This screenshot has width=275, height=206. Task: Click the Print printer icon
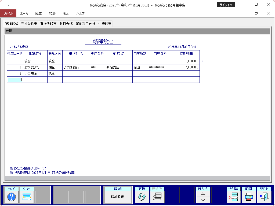249,197
